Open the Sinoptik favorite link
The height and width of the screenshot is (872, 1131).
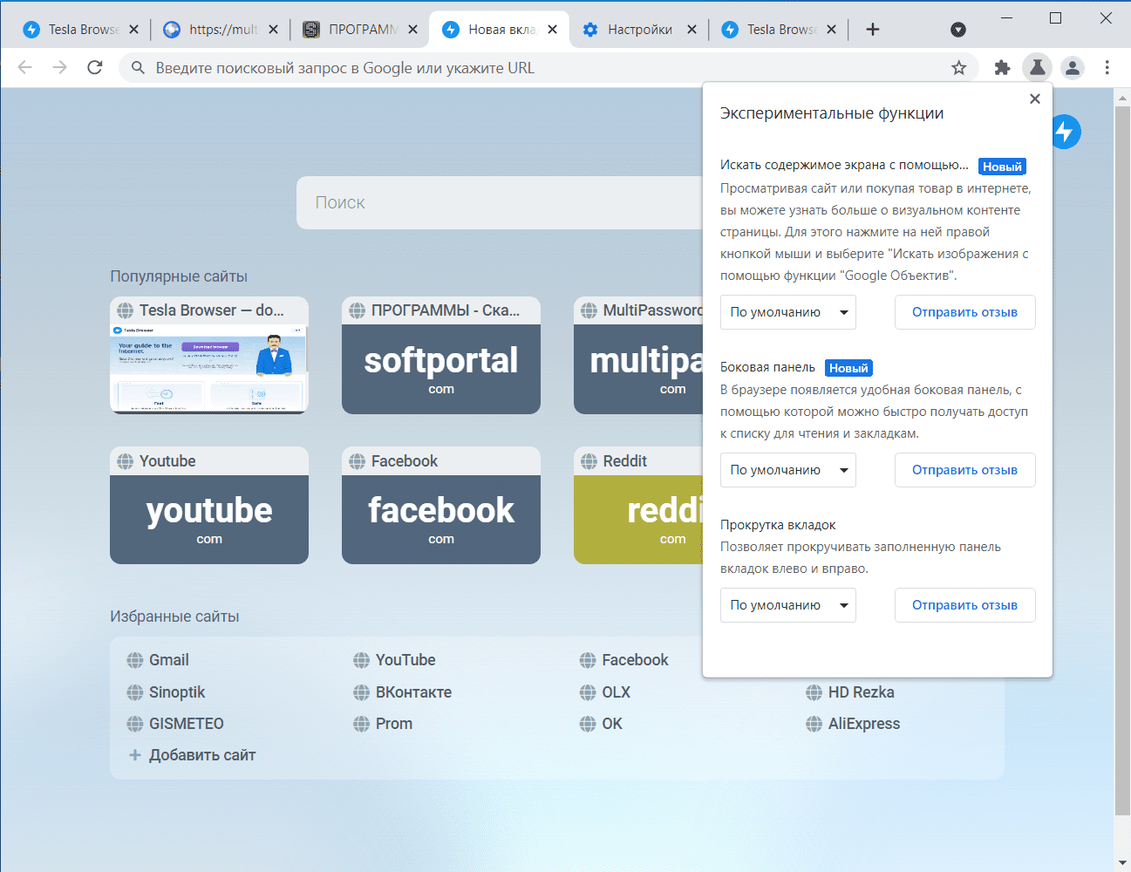click(166, 691)
